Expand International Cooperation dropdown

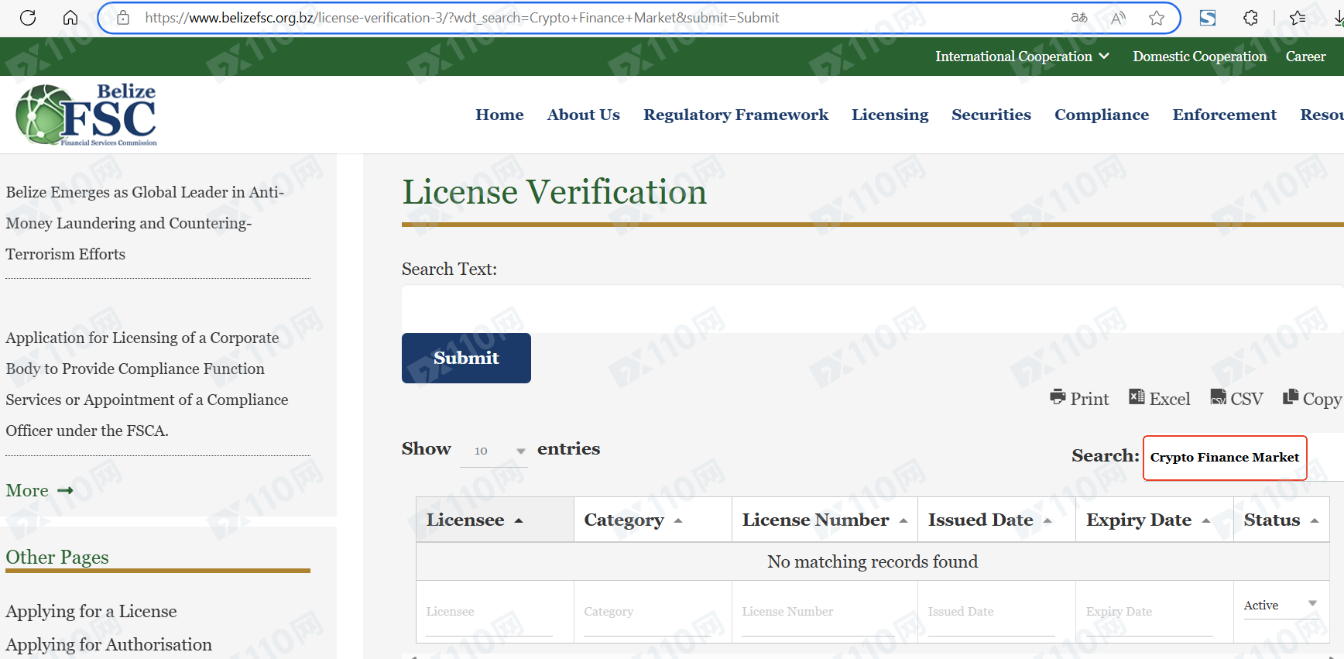[x=1022, y=57]
